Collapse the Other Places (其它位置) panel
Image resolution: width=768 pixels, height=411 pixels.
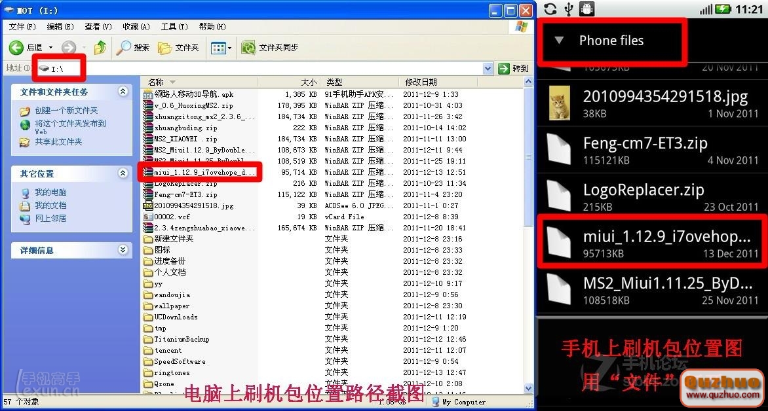point(123,173)
